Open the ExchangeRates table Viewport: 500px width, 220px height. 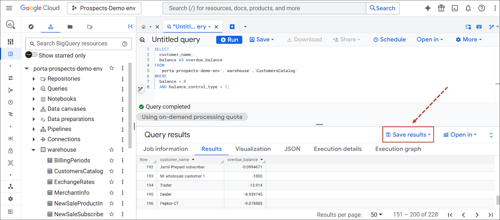pos(74,182)
